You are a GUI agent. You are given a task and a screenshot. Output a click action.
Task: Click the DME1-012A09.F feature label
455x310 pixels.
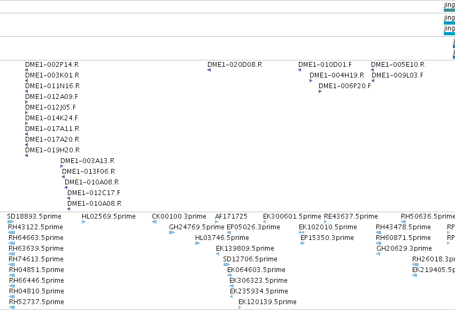[52, 97]
